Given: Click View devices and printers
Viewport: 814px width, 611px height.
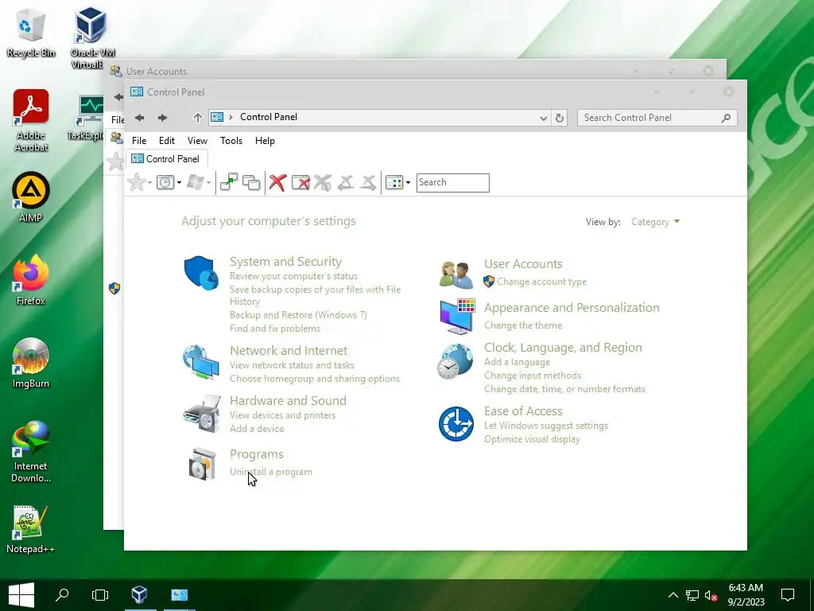Looking at the screenshot, I should 282,415.
